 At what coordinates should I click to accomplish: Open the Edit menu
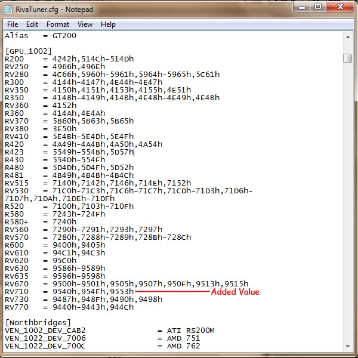point(32,24)
